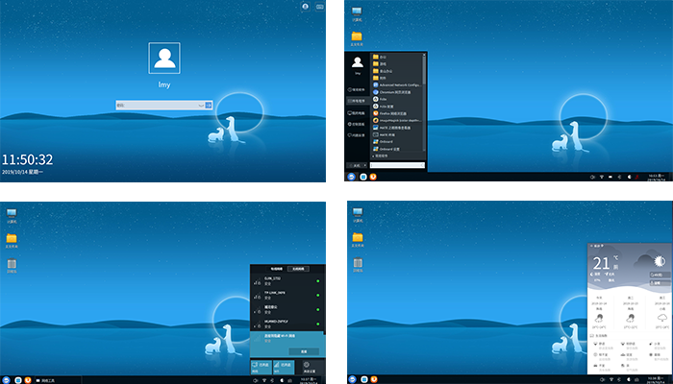Click taskbar start button in weather screenshot
673x384 pixels.
[353, 379]
